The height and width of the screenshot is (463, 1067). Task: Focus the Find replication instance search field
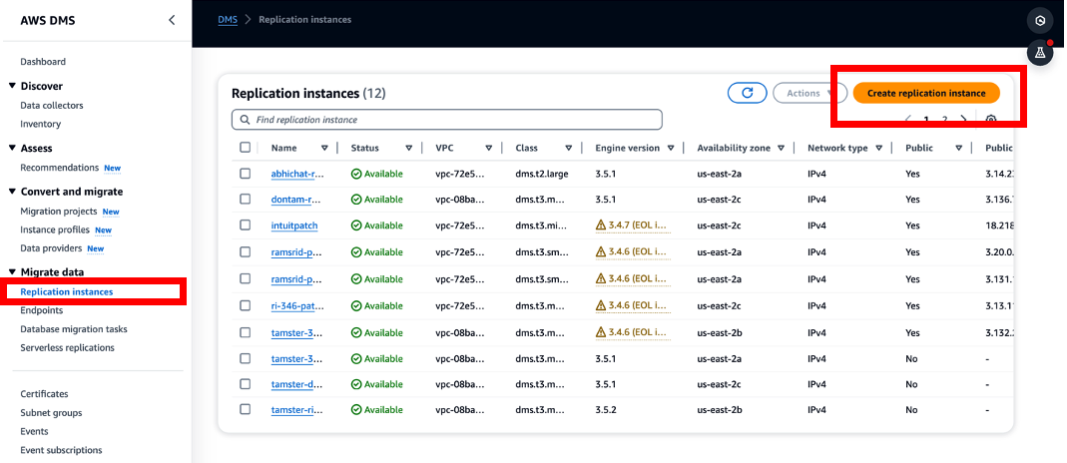click(447, 120)
